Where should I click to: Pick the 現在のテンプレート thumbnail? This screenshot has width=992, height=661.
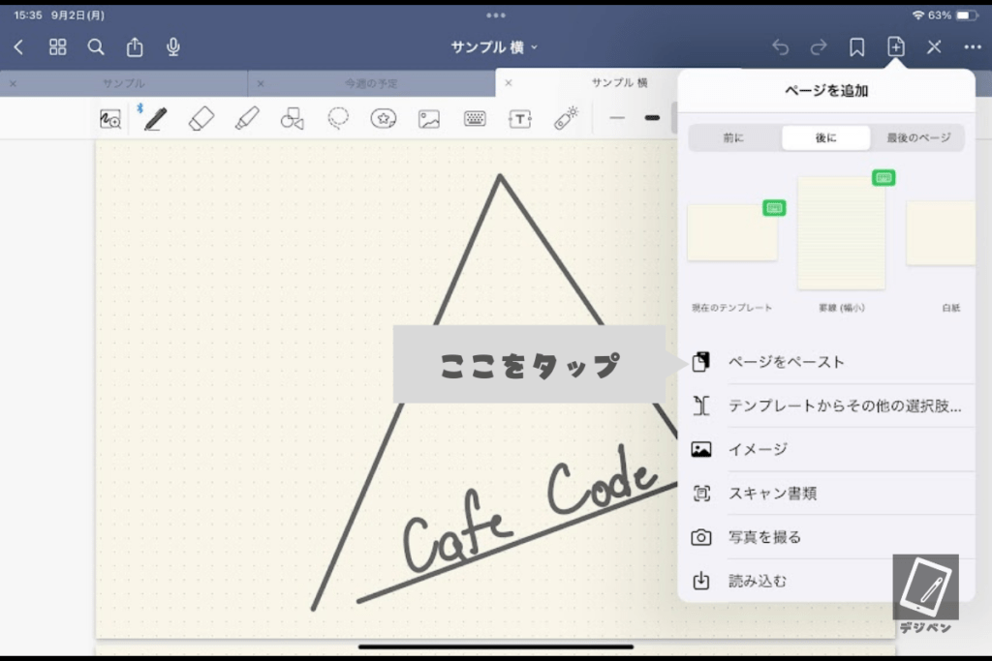732,232
